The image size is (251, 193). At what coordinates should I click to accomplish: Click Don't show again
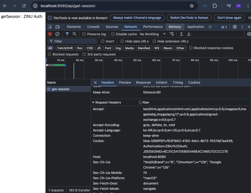(229, 18)
